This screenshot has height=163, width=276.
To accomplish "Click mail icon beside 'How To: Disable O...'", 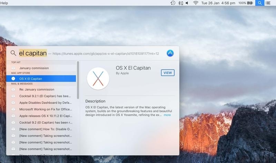I will (x=13, y=129).
